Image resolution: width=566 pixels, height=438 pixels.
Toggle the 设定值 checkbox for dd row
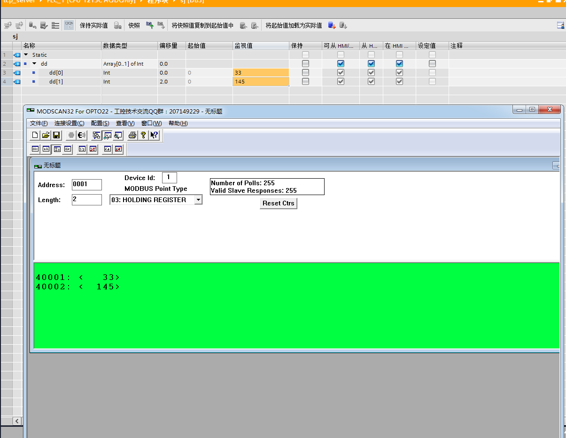click(x=432, y=64)
